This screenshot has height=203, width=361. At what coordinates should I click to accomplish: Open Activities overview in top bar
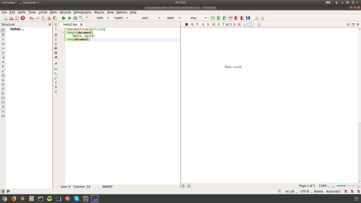tap(8, 3)
